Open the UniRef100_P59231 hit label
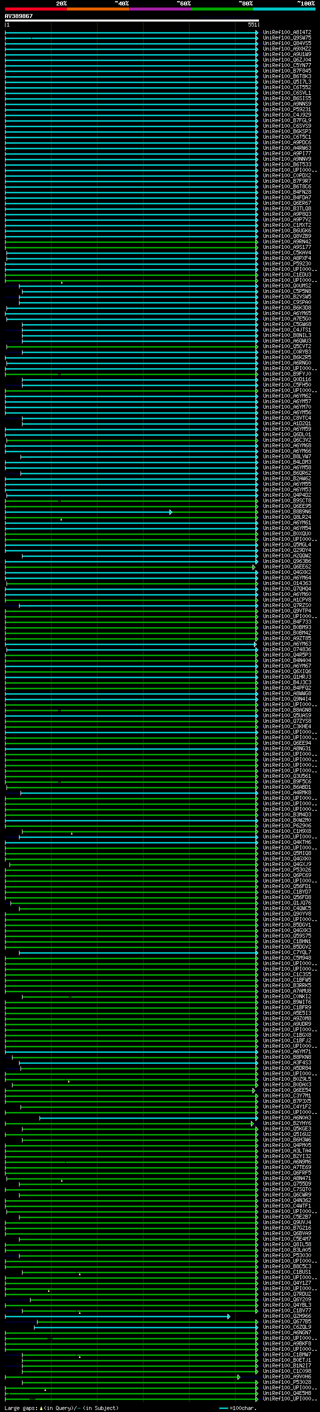 [x=286, y=110]
